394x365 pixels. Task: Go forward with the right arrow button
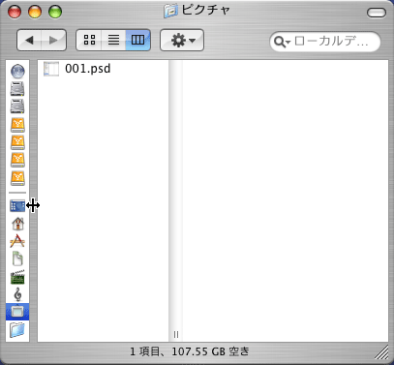click(54, 41)
